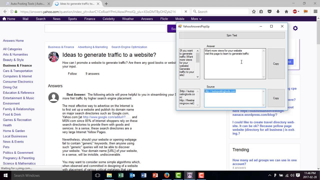
Task: Open Search Engine Optimization category link
Action: pos(129,47)
